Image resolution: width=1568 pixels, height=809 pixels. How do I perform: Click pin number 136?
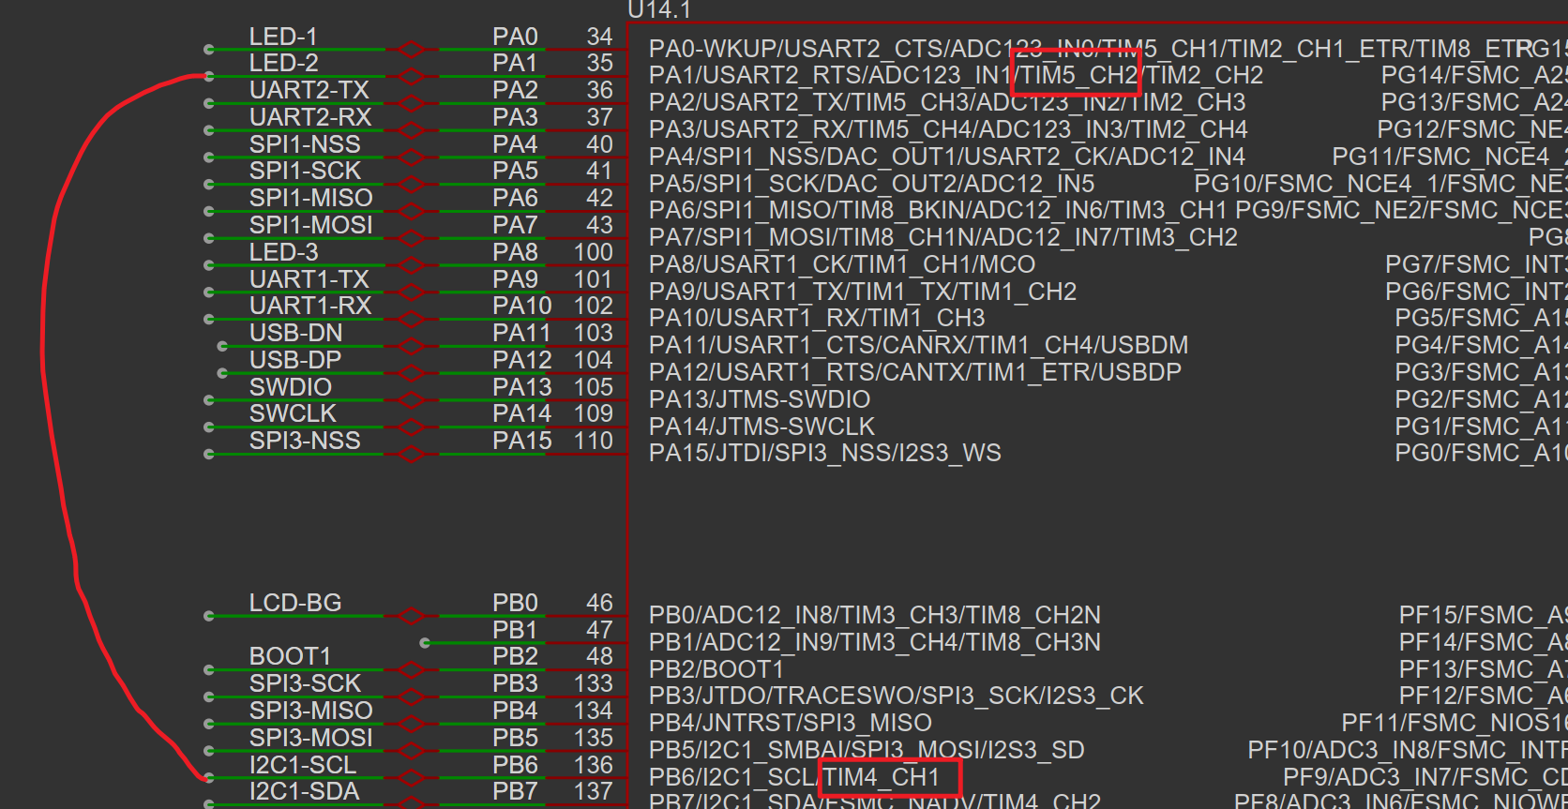click(x=594, y=765)
